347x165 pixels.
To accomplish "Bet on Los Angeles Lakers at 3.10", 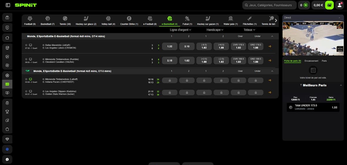I will pos(187,46).
